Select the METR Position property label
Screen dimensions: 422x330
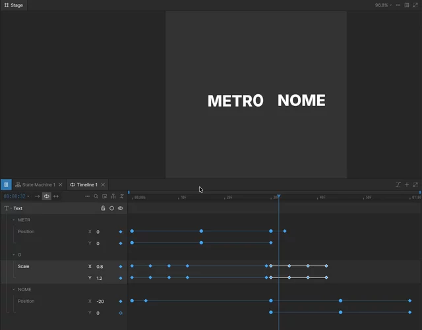tap(26, 232)
